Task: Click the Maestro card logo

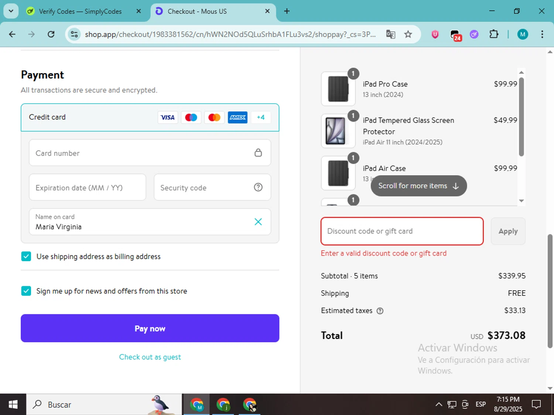Action: click(x=191, y=117)
